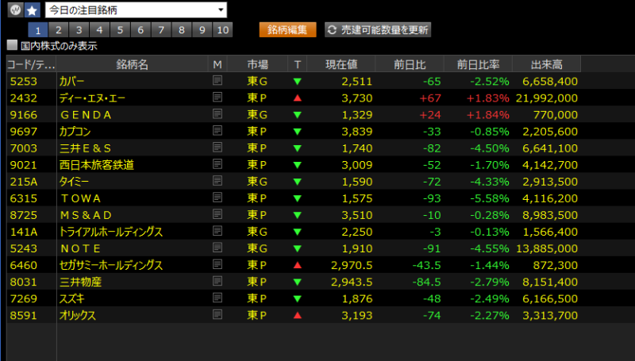Click the red up arrow in セガサミーホールディングス row
Viewport: 635px width, 361px height.
click(297, 265)
